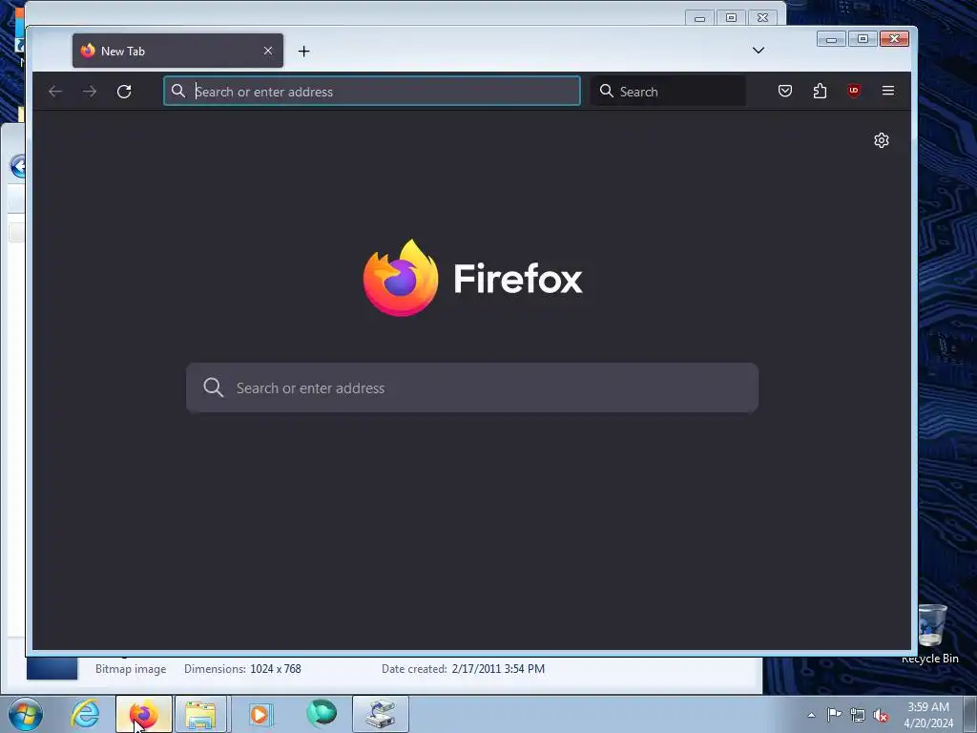Screen dimensions: 977x733
Task: Open the muted volume tray icon
Action: click(x=881, y=716)
